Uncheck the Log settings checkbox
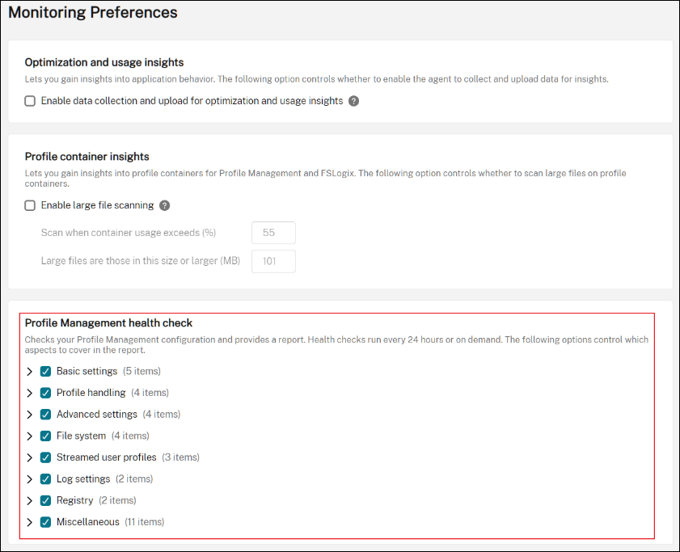 click(x=45, y=479)
